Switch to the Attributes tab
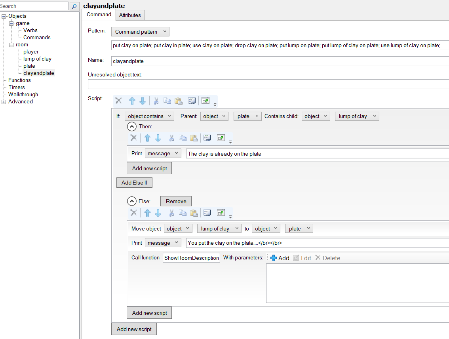 130,15
